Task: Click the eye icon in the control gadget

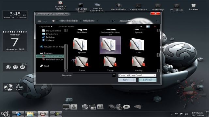Action: click(x=8, y=67)
